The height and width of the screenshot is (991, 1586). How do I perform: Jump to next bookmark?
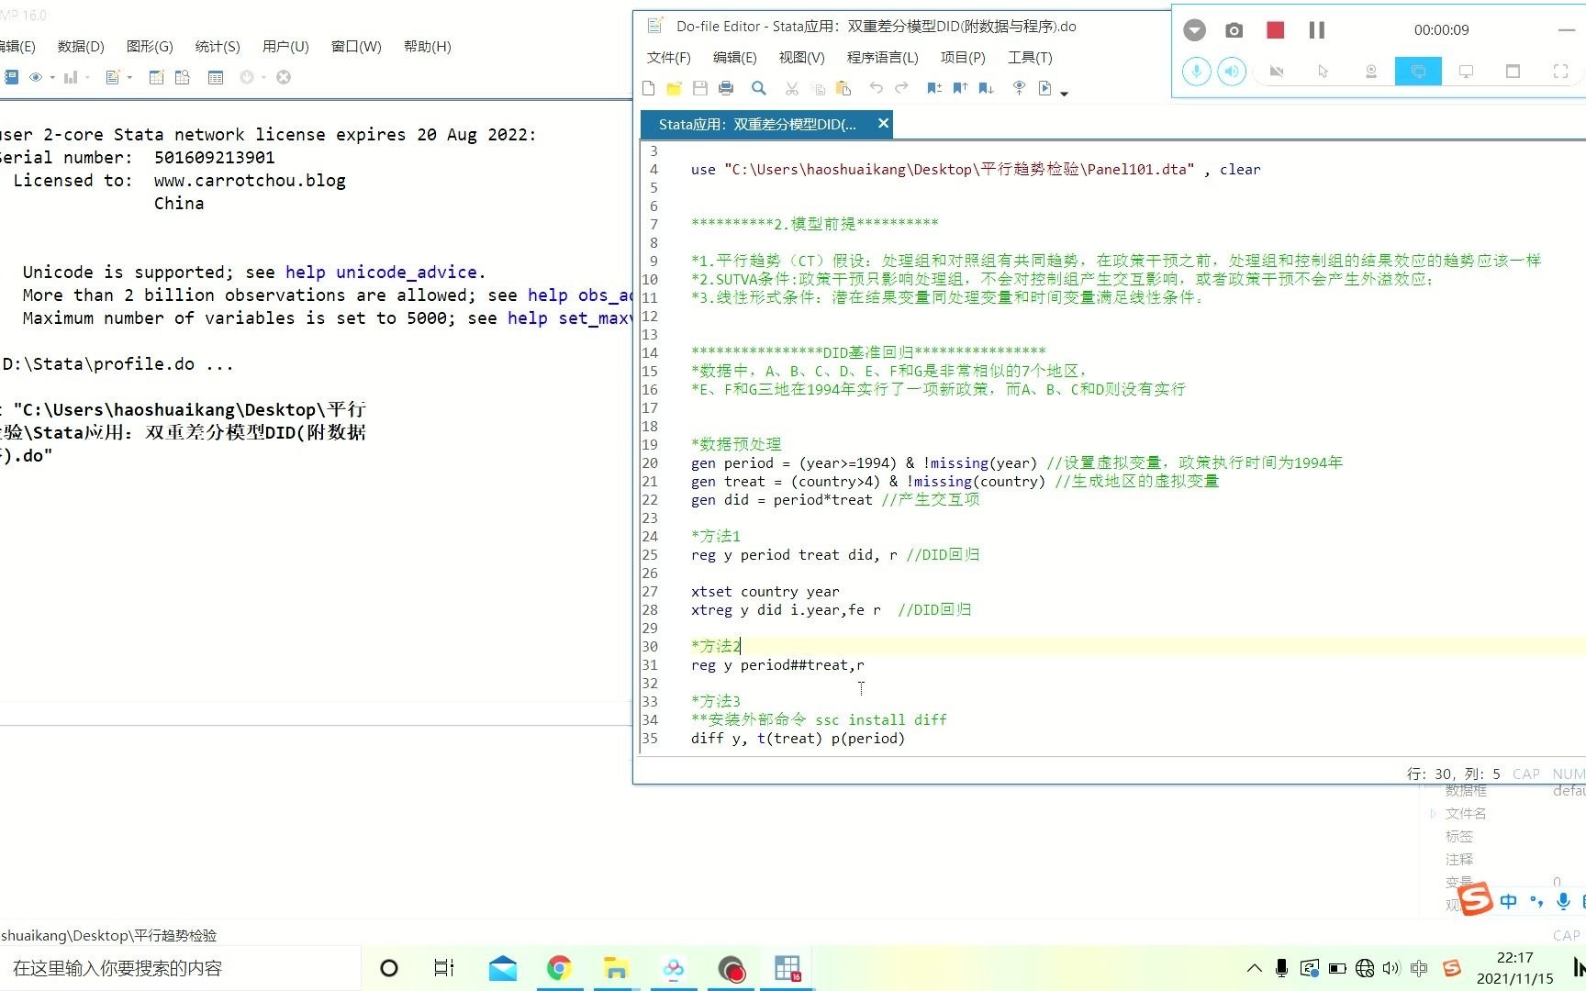[986, 88]
